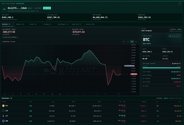Click the directional exposure long/short bar
The width and height of the screenshot is (184, 125).
point(162,68)
